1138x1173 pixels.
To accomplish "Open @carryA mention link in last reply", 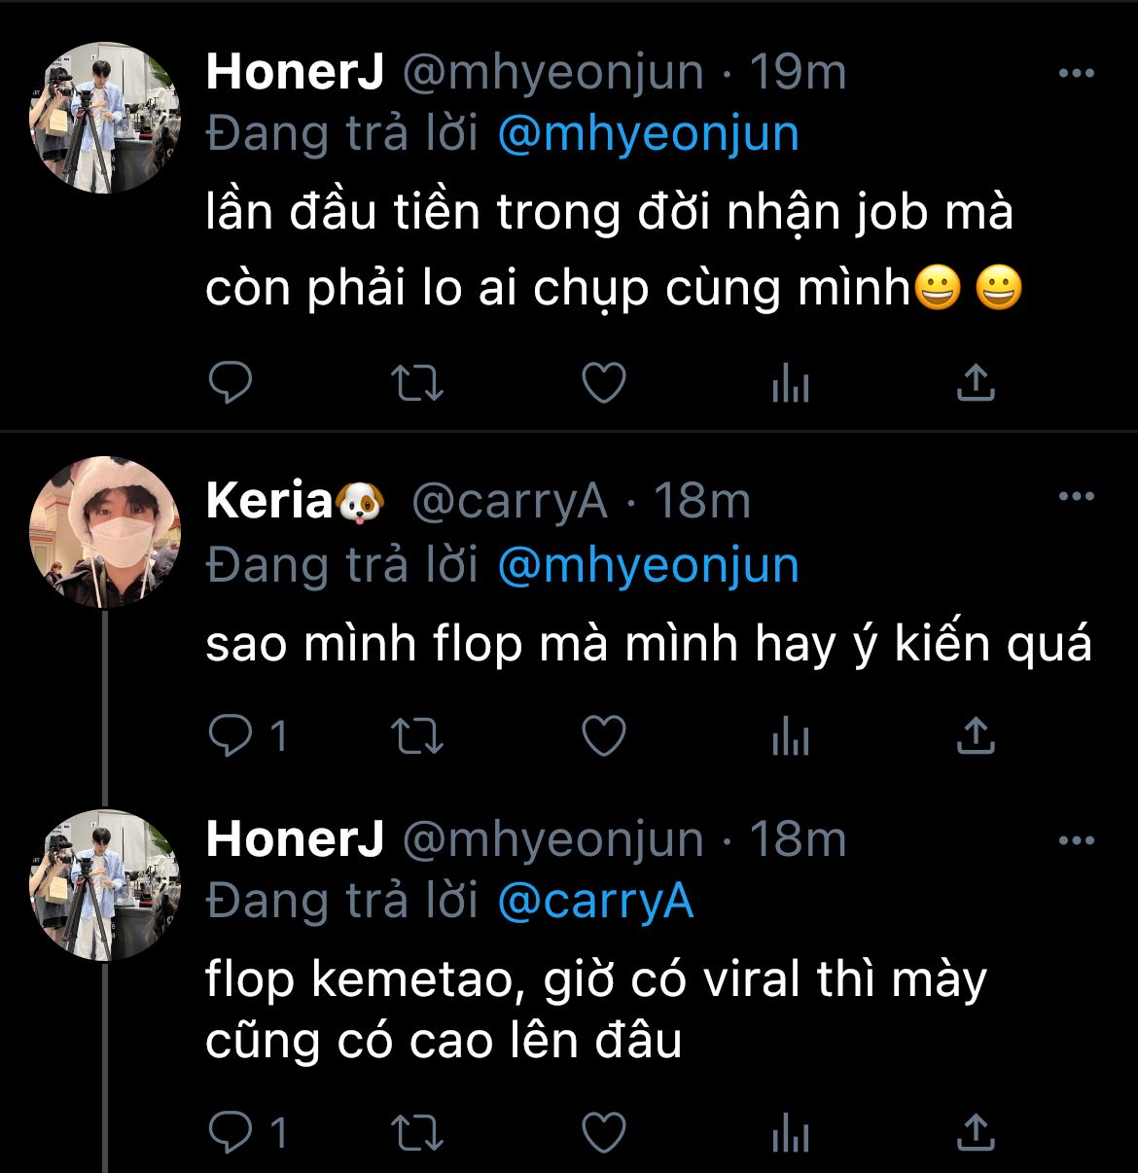I will click(x=595, y=902).
